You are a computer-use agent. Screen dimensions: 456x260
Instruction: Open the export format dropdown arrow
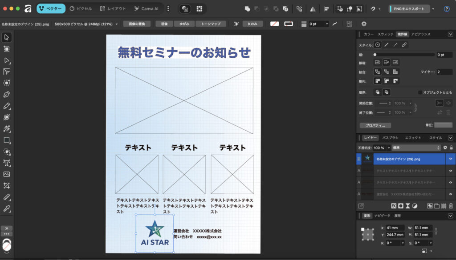[433, 9]
